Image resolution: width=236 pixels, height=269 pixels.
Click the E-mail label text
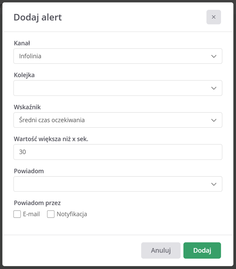(x=31, y=214)
